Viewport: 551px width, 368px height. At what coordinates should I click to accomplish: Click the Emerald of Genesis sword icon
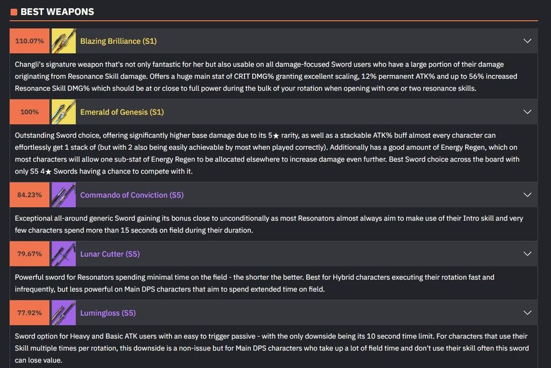coord(63,112)
